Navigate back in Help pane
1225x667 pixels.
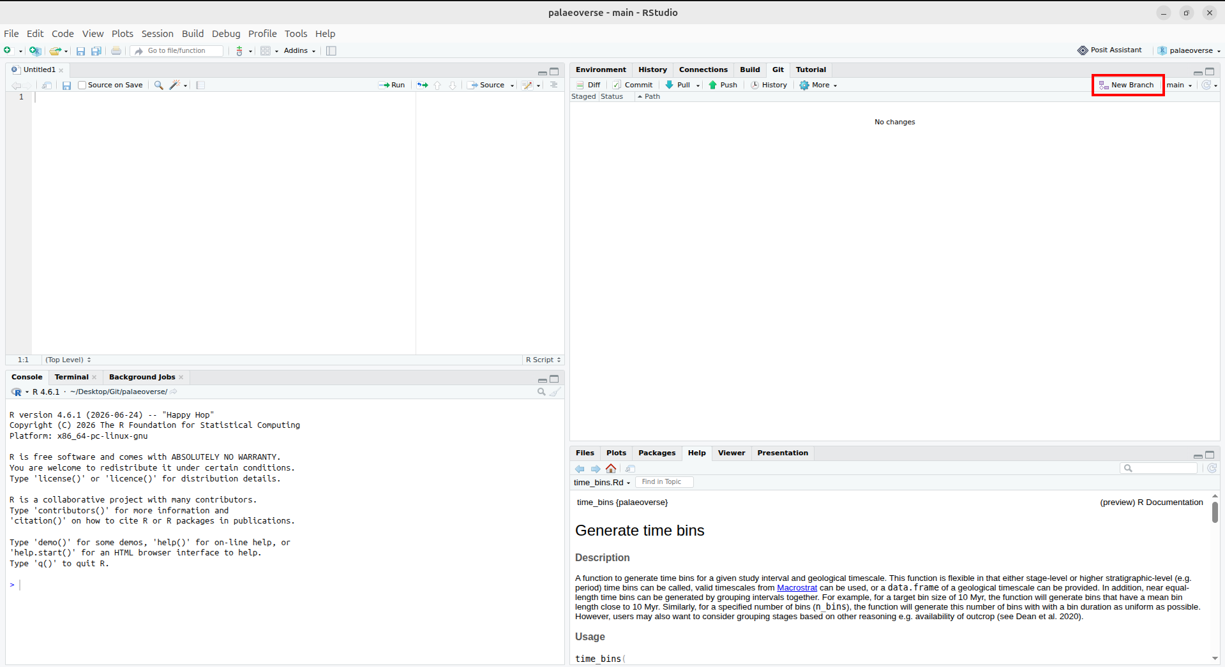[x=580, y=469]
